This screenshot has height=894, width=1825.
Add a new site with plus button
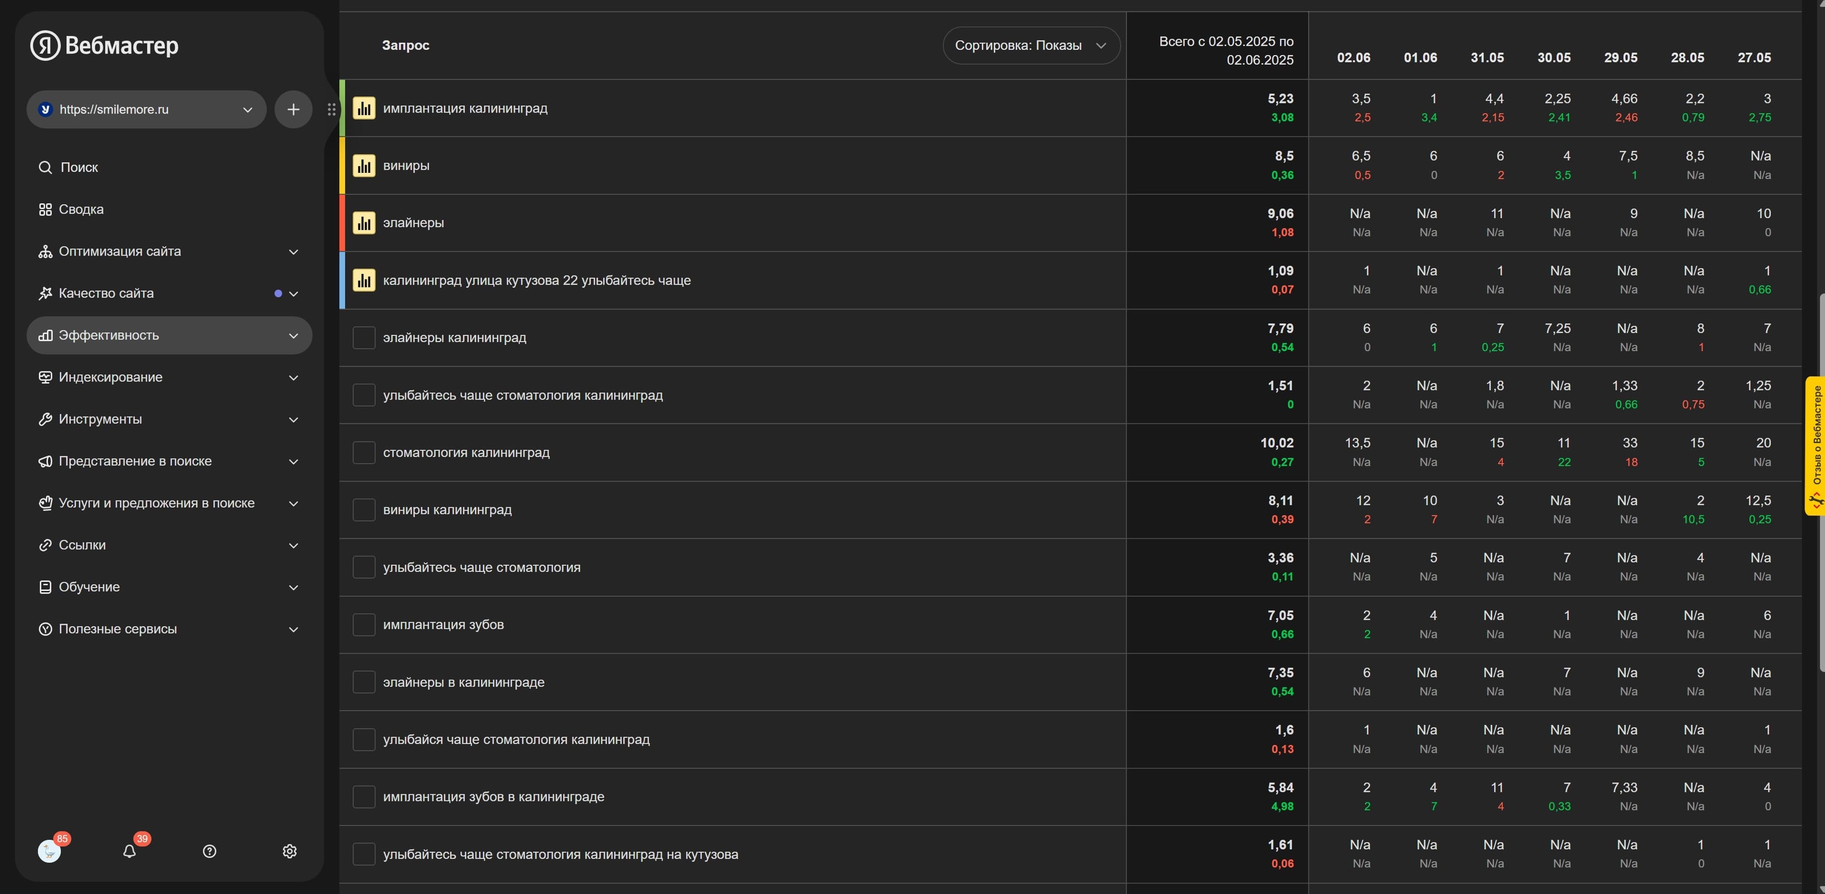pos(293,109)
